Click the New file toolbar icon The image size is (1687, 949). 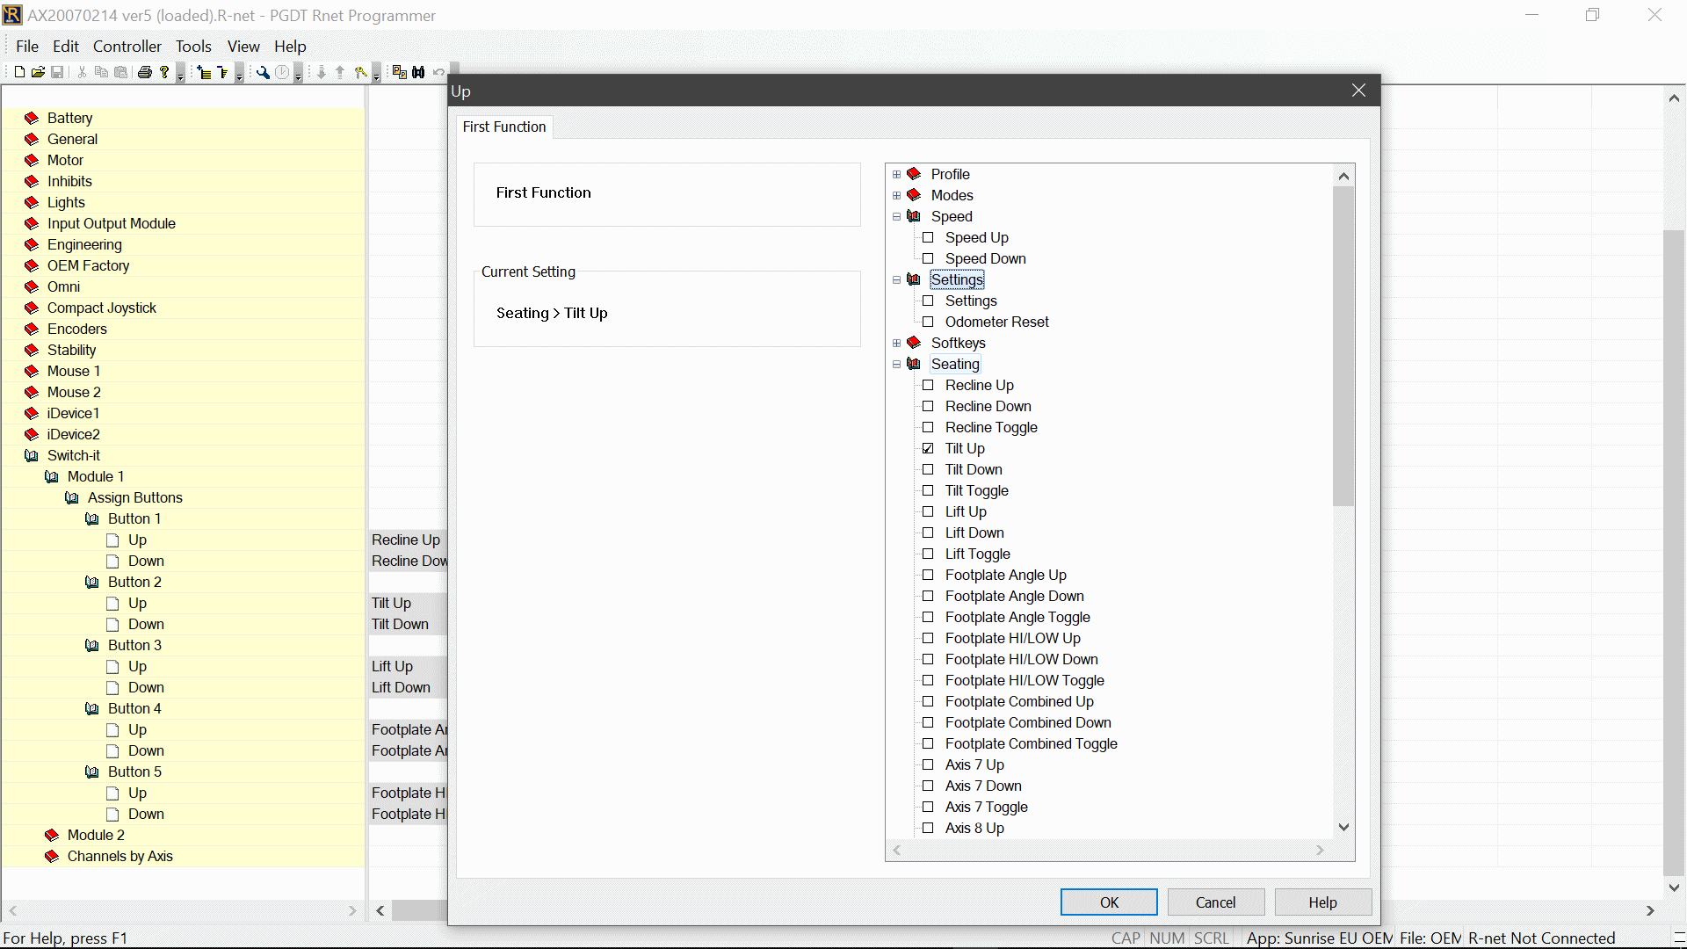pyautogui.click(x=19, y=72)
